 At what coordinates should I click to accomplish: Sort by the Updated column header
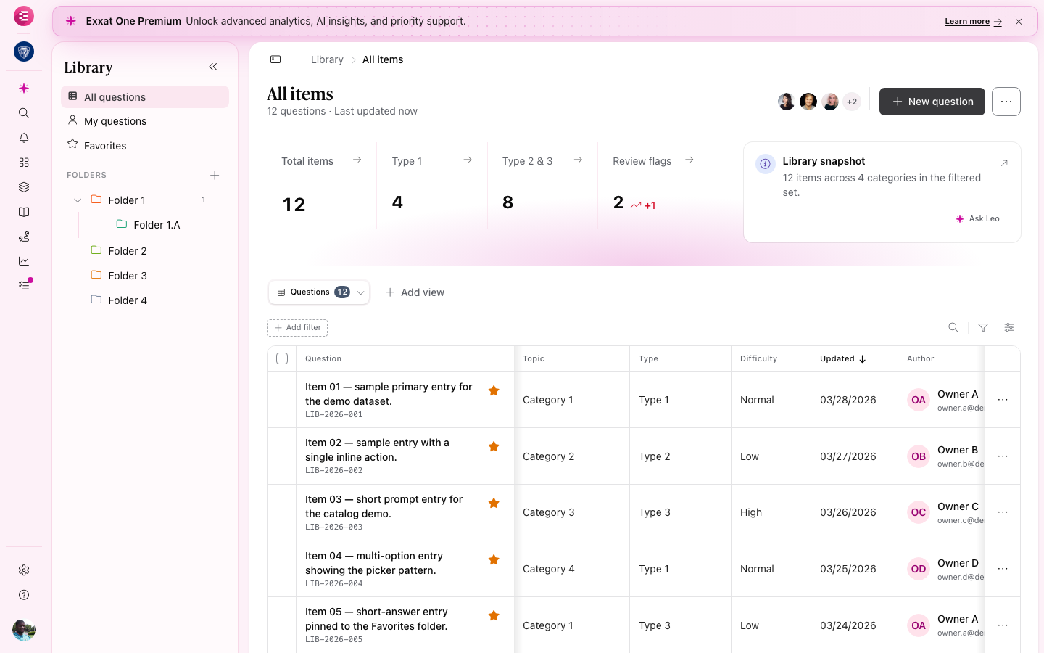(842, 358)
